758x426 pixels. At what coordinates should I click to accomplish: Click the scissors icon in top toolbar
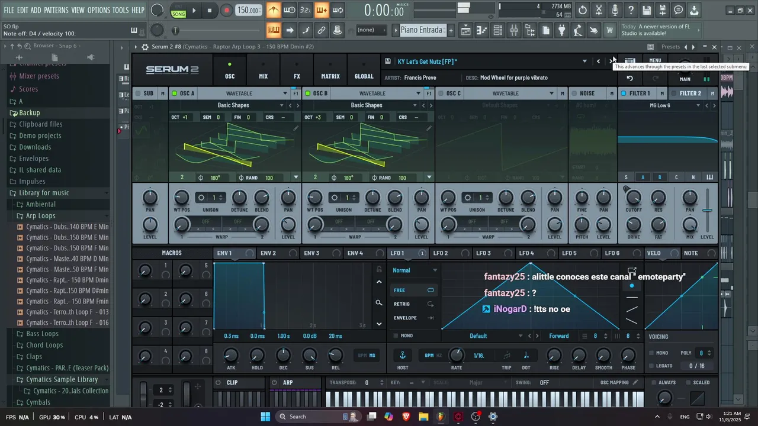(599, 10)
